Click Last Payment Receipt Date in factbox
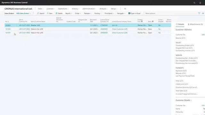The image size is (205, 115). click(185, 76)
